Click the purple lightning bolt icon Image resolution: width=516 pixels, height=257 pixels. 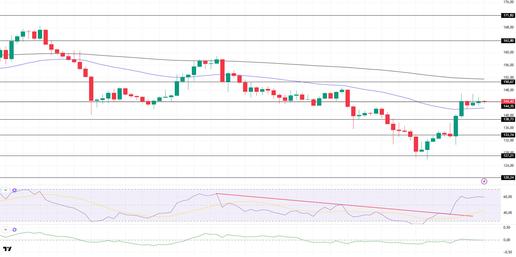click(x=484, y=181)
